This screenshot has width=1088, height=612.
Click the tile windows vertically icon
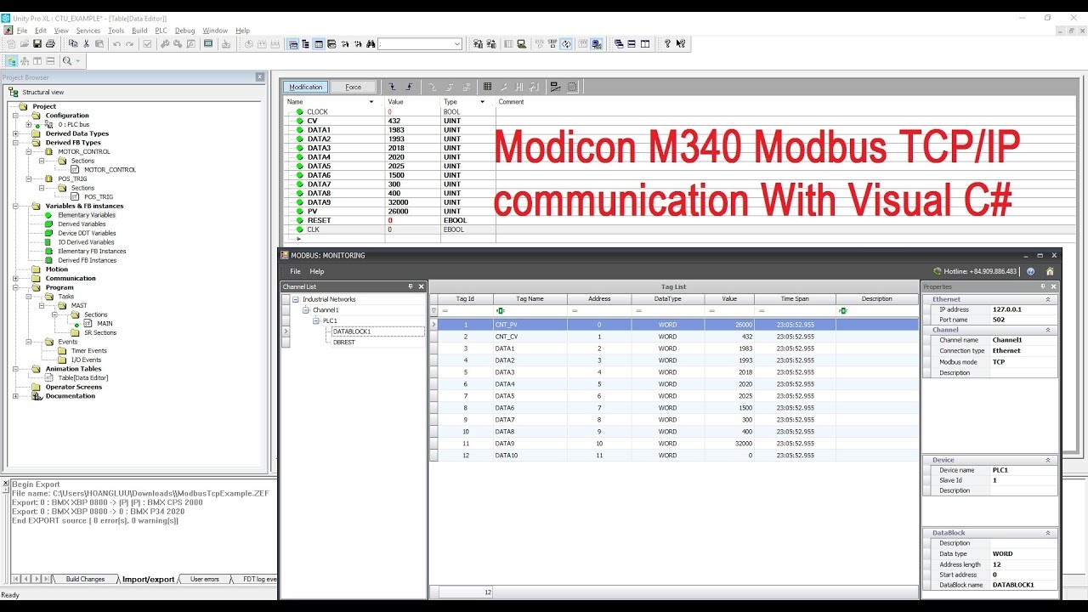pyautogui.click(x=645, y=44)
